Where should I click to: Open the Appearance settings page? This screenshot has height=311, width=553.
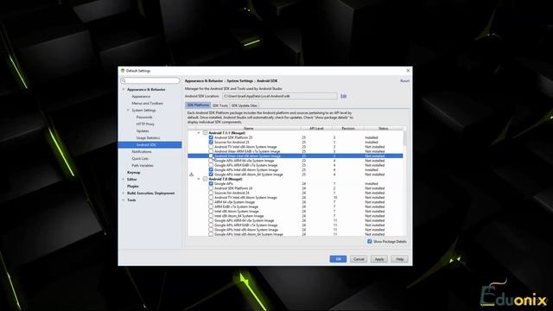(141, 96)
